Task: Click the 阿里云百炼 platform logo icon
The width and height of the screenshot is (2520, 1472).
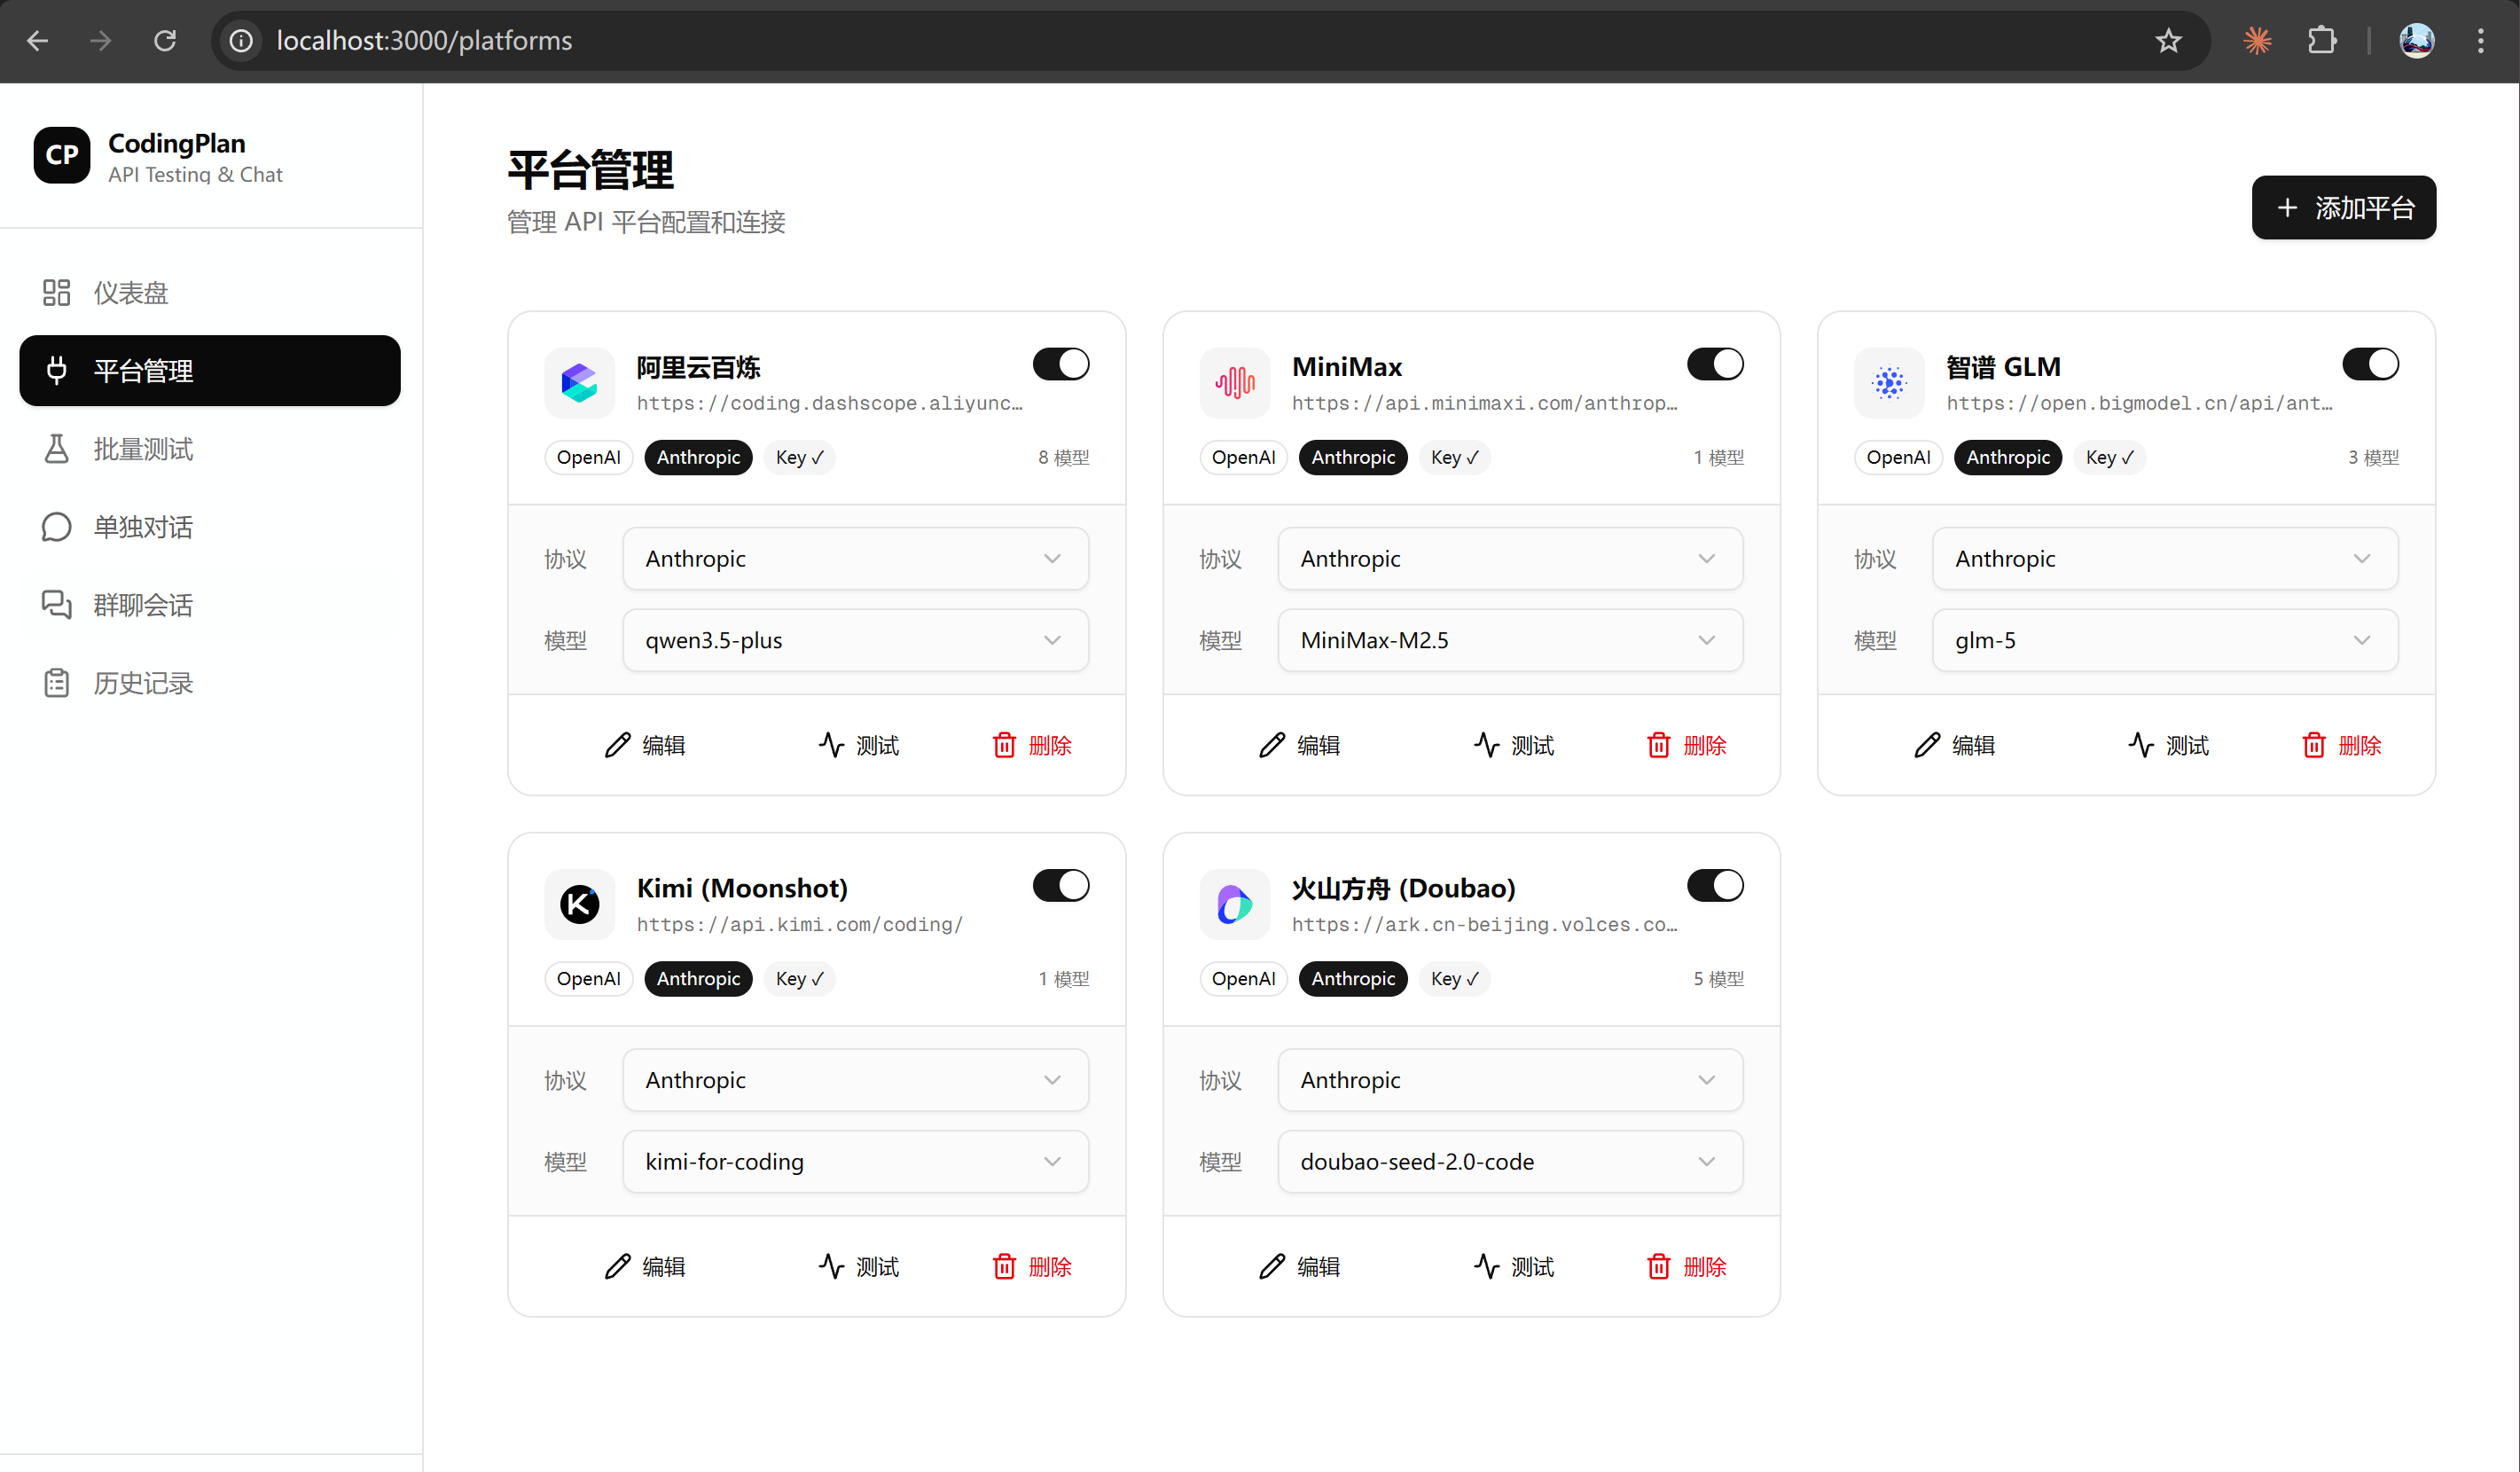Action: pos(579,382)
